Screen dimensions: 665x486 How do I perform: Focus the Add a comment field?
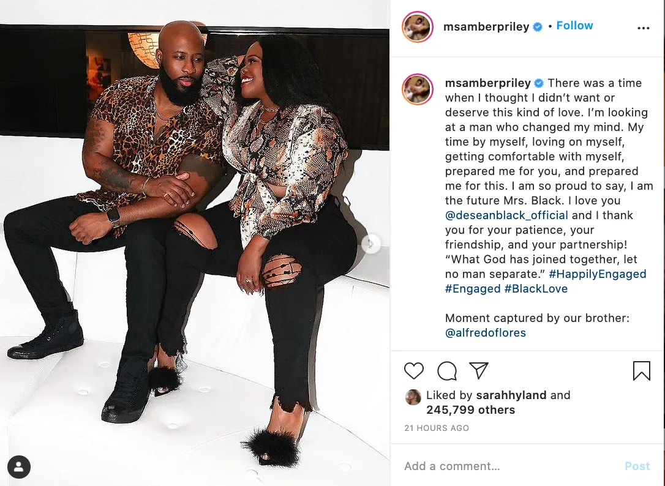coord(509,466)
